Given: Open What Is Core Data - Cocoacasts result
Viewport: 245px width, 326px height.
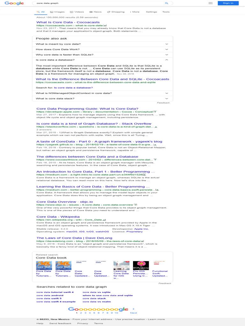Looking at the screenshot, I should pos(68,22).
